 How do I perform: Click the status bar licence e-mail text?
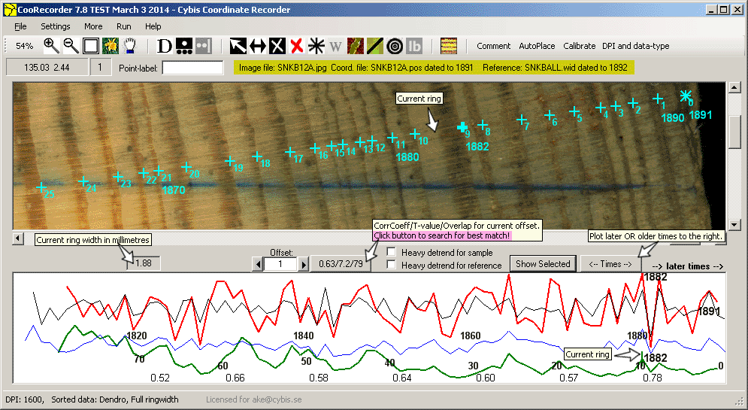[254, 399]
